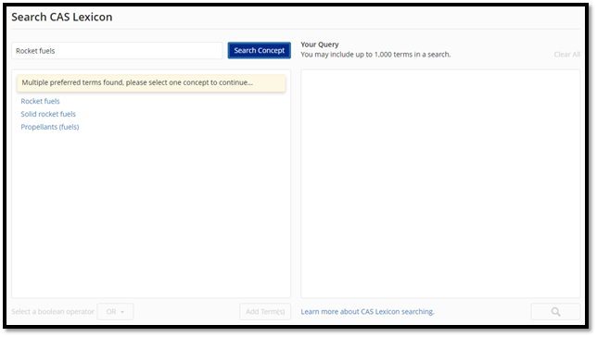
Task: Open the OR boolean operator dropdown
Action: click(x=115, y=311)
